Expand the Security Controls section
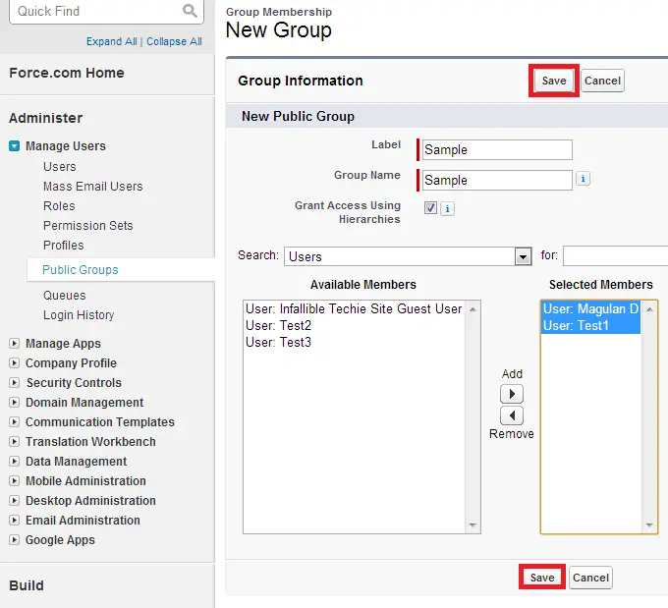The height and width of the screenshot is (608, 668). (x=14, y=383)
